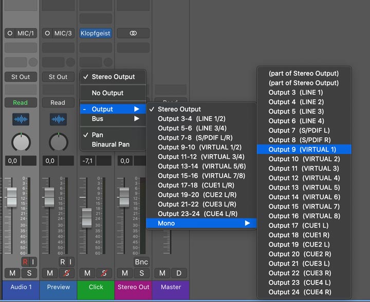The width and height of the screenshot is (370, 302).
Task: Mute the Click channel
Action: point(87,273)
